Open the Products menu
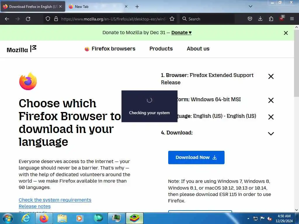This screenshot has height=224, width=299. coord(161,49)
